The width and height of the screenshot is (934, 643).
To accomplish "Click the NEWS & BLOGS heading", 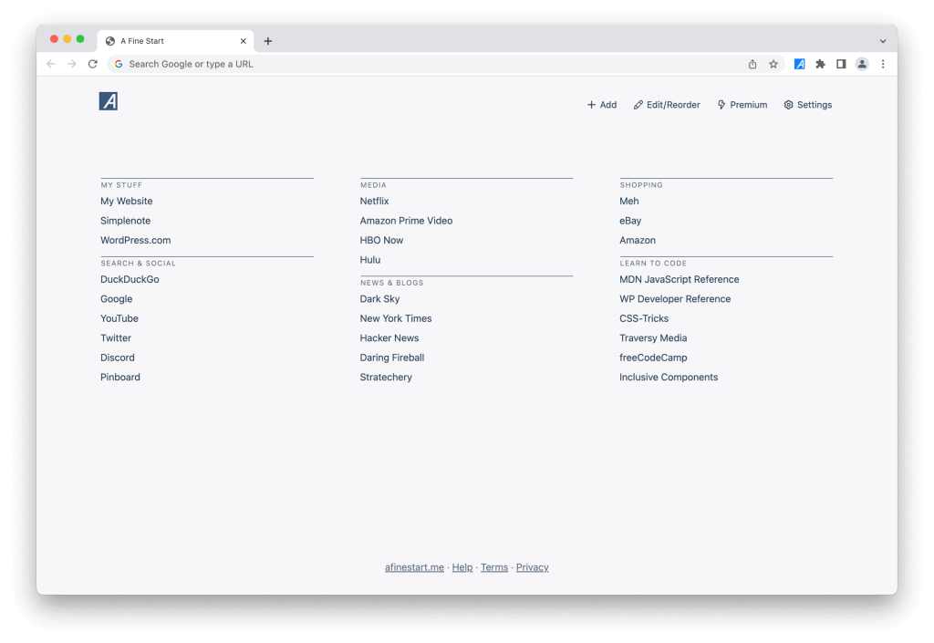I will [392, 283].
